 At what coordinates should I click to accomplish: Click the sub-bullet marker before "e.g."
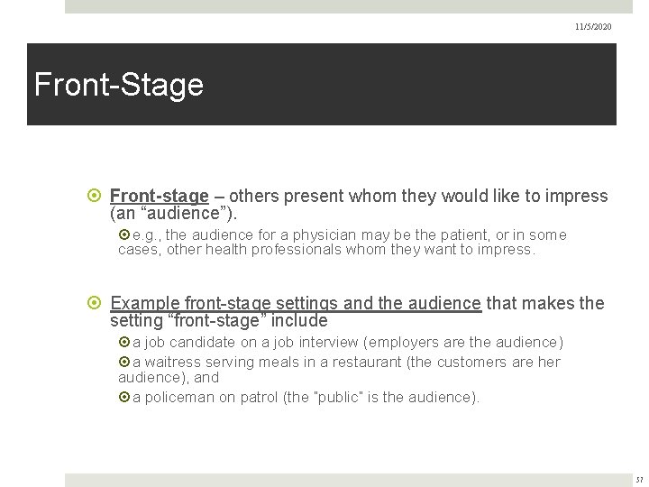tap(124, 236)
